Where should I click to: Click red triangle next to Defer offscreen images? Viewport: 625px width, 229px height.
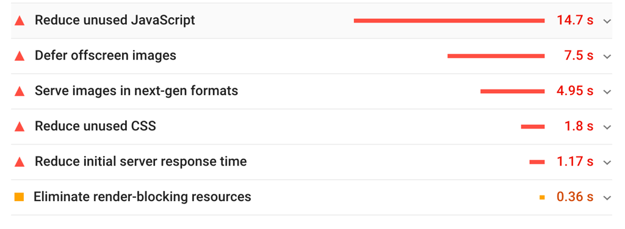click(20, 57)
